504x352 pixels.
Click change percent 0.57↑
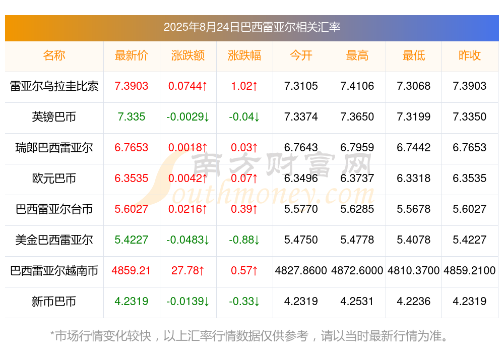click(x=244, y=271)
